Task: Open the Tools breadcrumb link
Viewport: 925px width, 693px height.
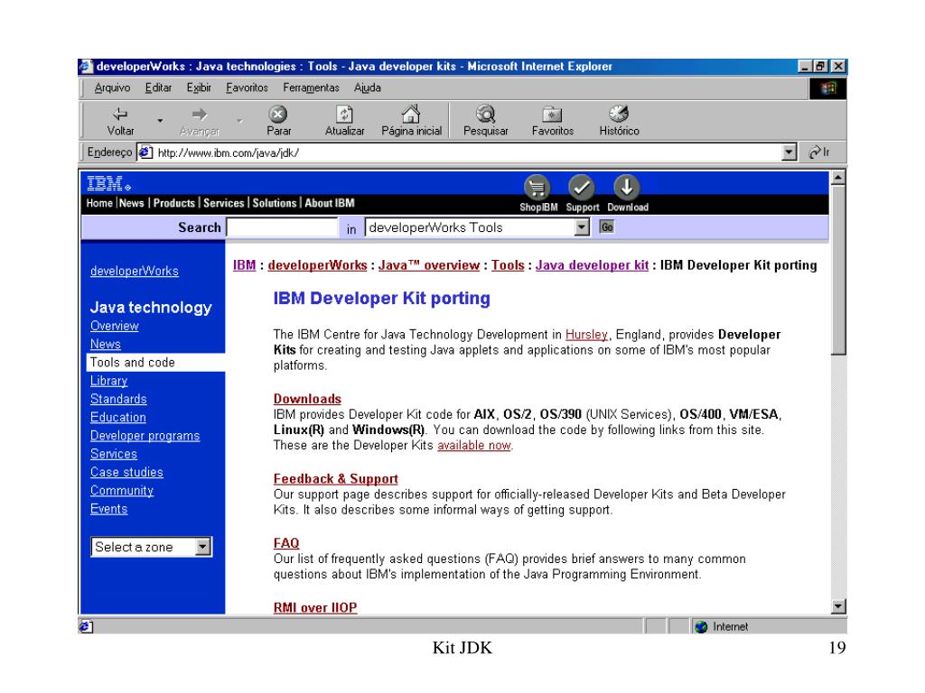Action: pos(508,265)
